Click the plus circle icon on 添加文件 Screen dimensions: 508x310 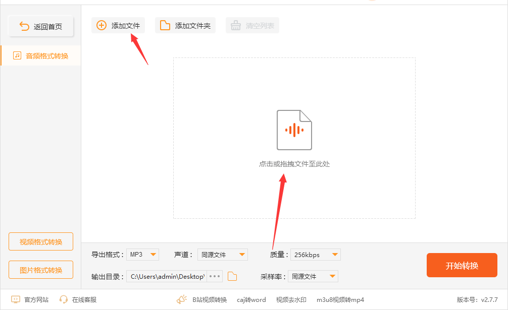(101, 25)
